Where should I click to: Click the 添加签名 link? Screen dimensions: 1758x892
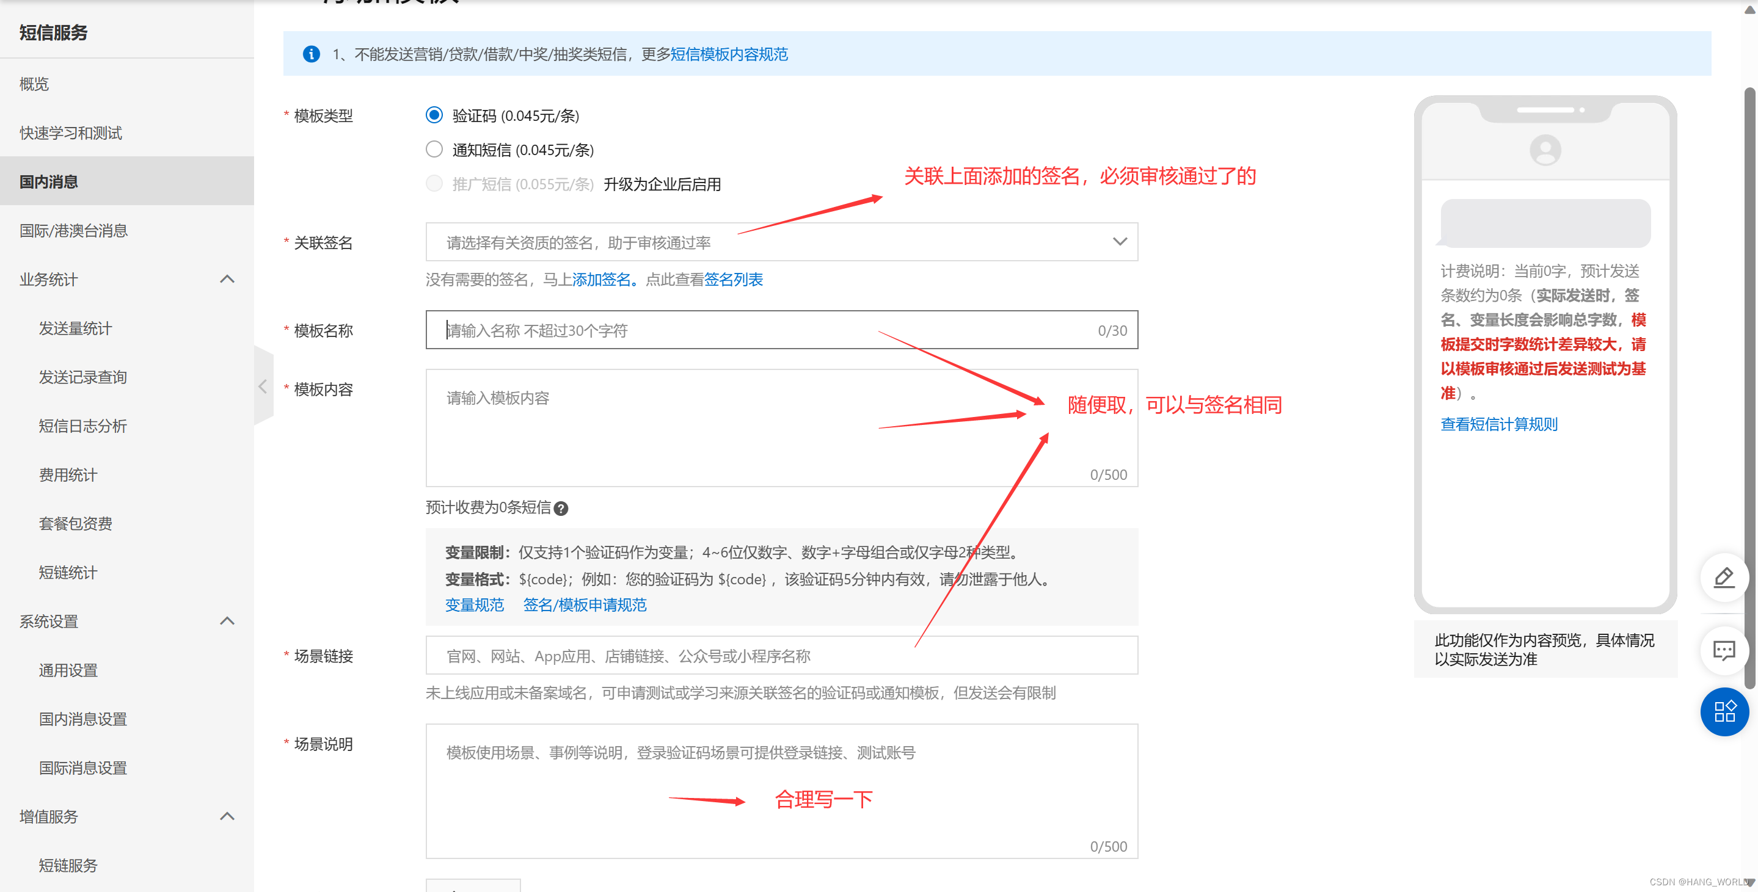(x=601, y=280)
